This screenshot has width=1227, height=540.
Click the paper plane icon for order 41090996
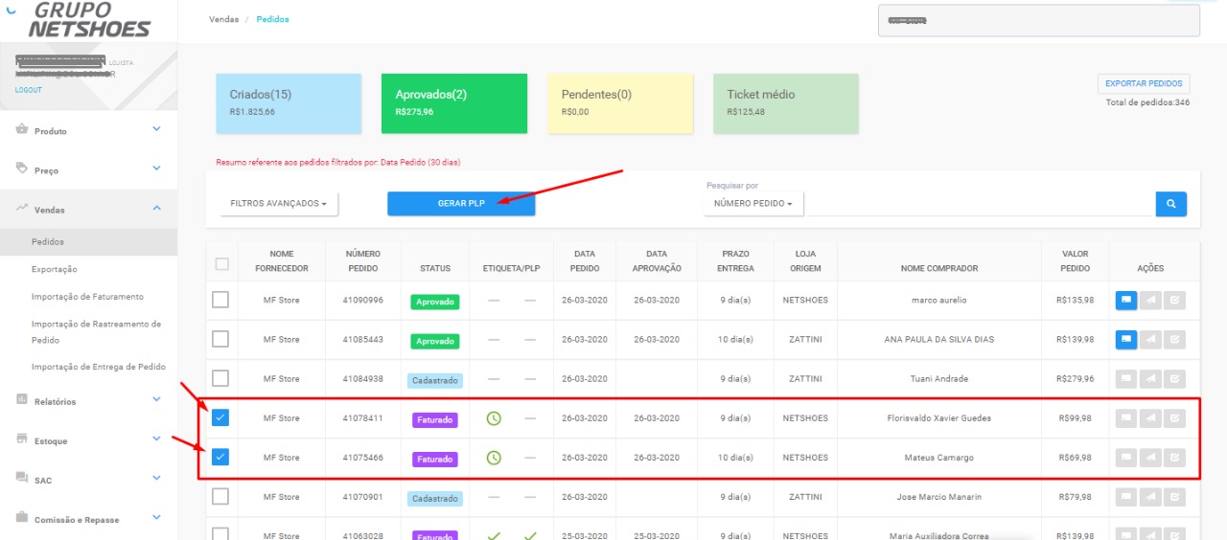(x=1150, y=300)
